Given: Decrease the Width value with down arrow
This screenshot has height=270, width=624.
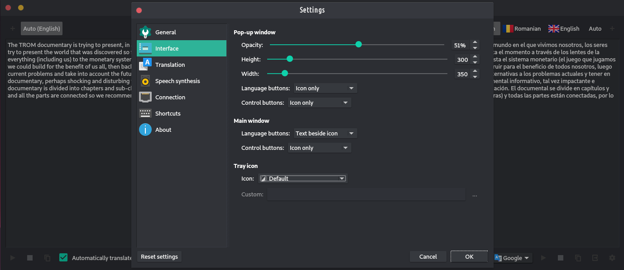Looking at the screenshot, I should (x=475, y=77).
